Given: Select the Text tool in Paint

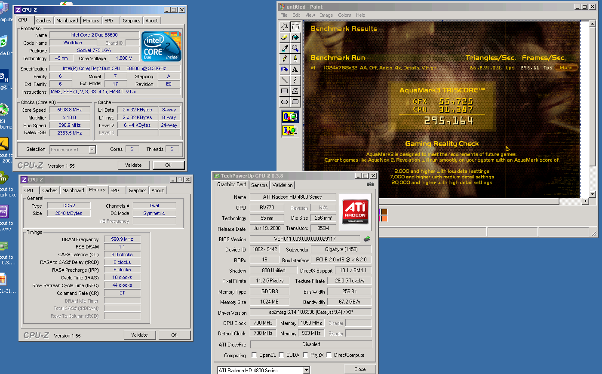Looking at the screenshot, I should [295, 69].
